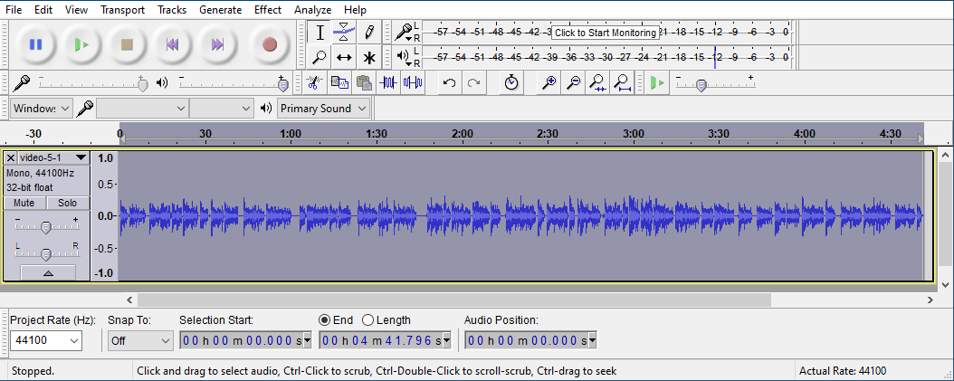Open the Snap To dropdown
954x381 pixels.
coord(140,340)
